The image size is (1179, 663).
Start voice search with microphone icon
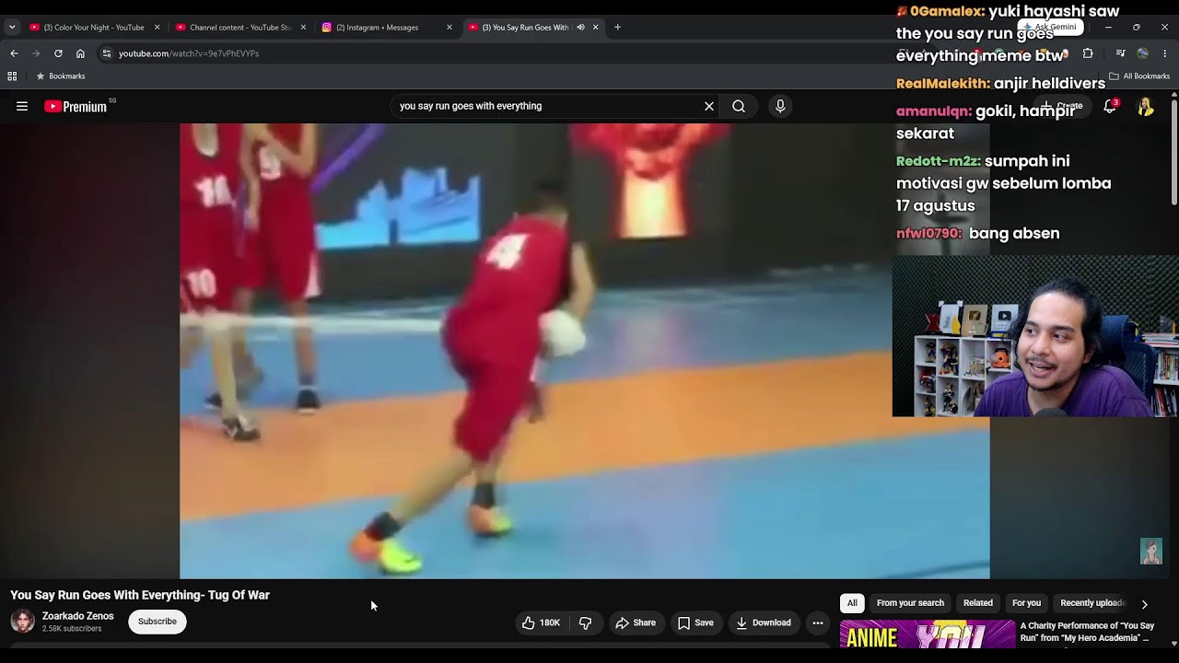coord(780,107)
